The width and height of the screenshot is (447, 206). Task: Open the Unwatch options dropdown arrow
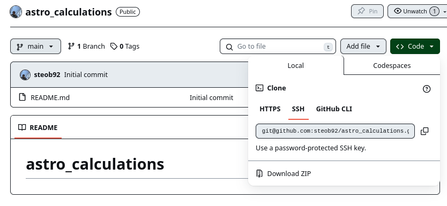click(444, 11)
